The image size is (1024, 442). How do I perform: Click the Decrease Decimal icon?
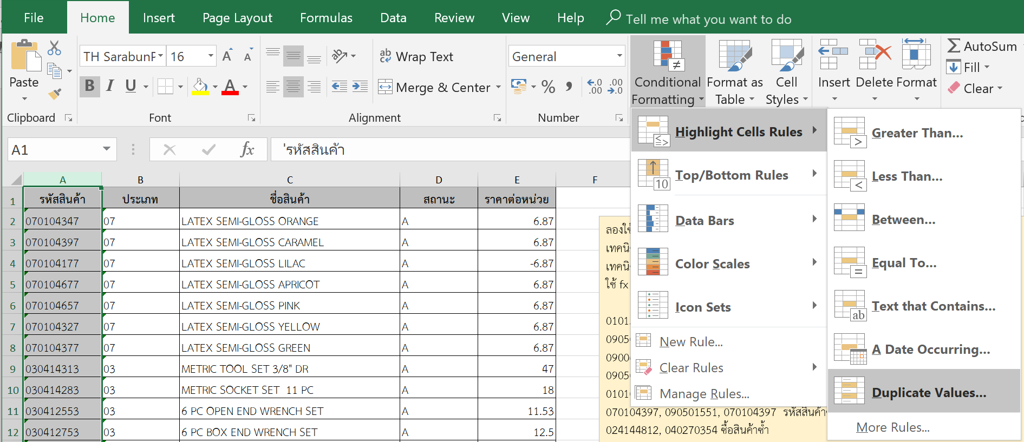(615, 87)
